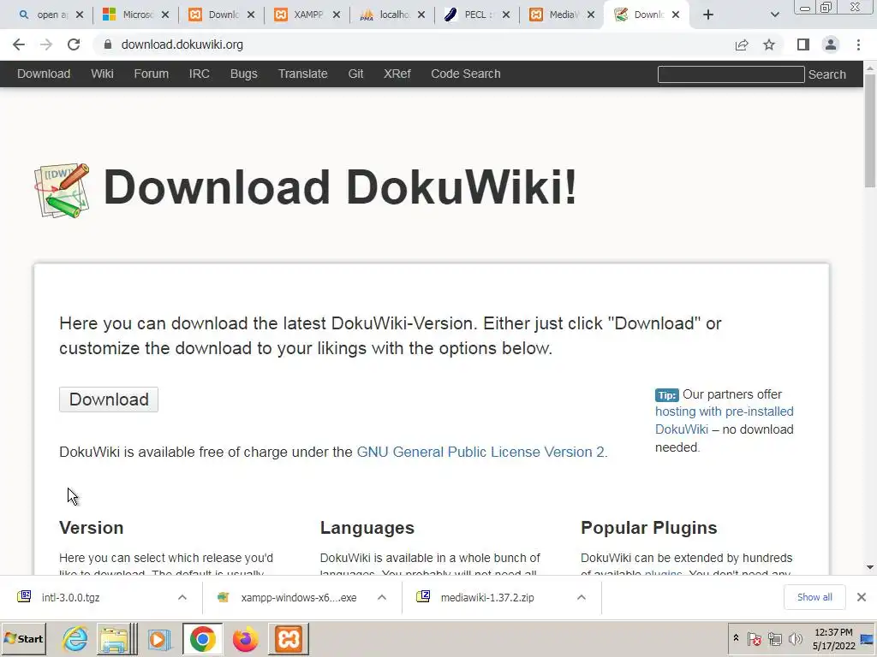Launch Firefox from taskbar
The height and width of the screenshot is (657, 877).
pos(245,639)
